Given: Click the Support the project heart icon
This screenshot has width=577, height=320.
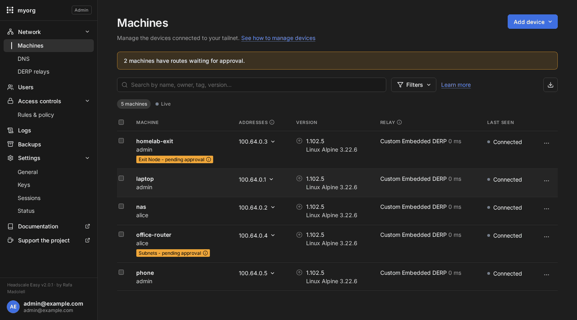Looking at the screenshot, I should [10, 240].
